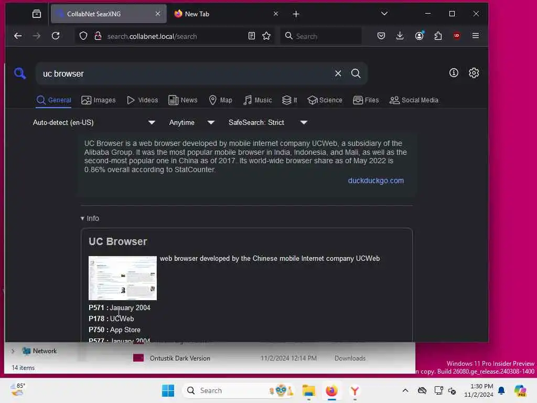
Task: Switch to the New Tab browser tab
Action: click(226, 14)
